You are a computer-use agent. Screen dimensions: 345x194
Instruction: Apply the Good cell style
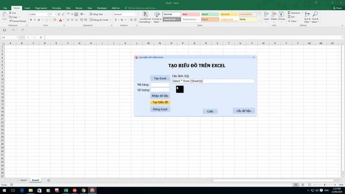coord(210,15)
